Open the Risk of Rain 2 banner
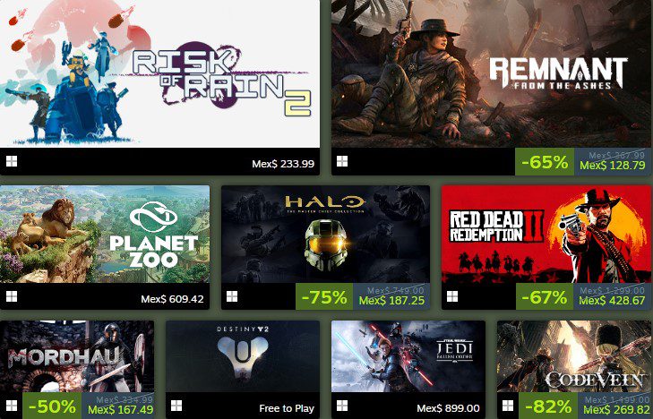The width and height of the screenshot is (653, 419). tap(160, 73)
